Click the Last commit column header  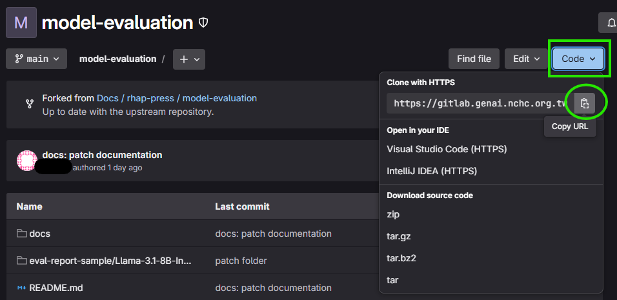pyautogui.click(x=242, y=206)
